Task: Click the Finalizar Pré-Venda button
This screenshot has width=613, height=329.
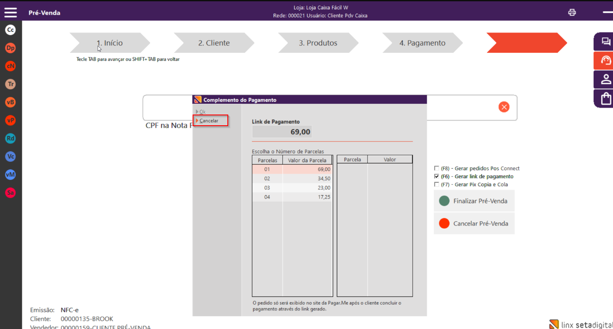Action: 474,201
